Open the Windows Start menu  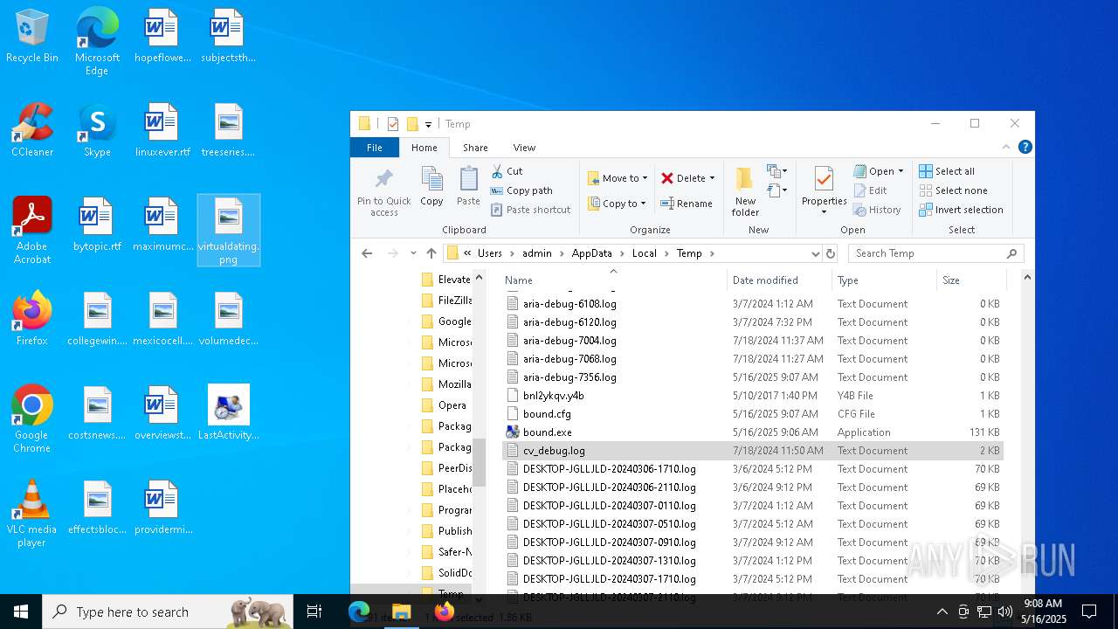click(21, 612)
